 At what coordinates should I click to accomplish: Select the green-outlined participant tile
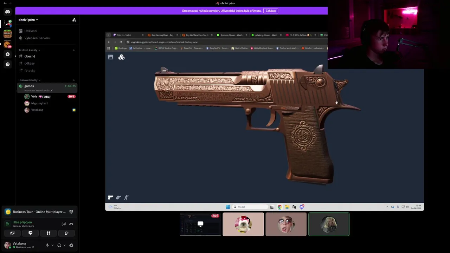coord(329,224)
